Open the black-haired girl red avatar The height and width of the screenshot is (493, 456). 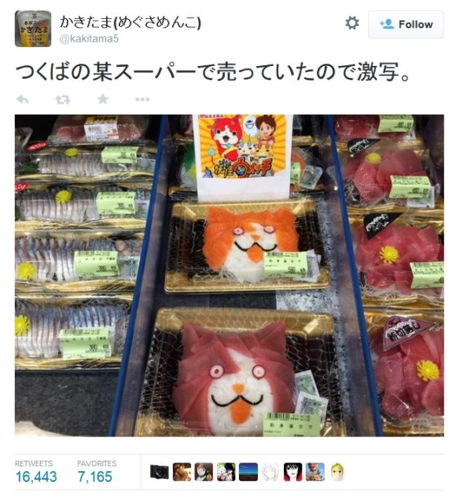292,472
